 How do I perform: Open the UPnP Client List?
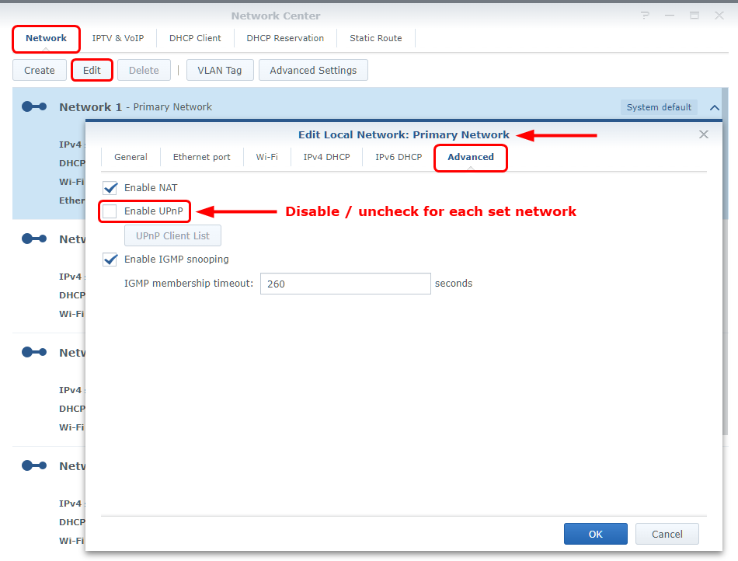[172, 235]
